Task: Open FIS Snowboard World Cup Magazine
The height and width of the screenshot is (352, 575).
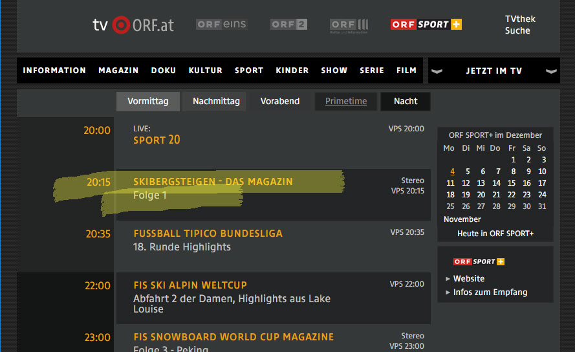Action: 233,337
